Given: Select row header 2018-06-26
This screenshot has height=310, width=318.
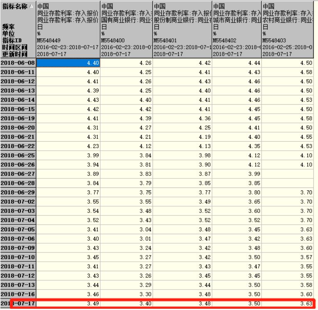Looking at the screenshot, I should coord(18,165).
